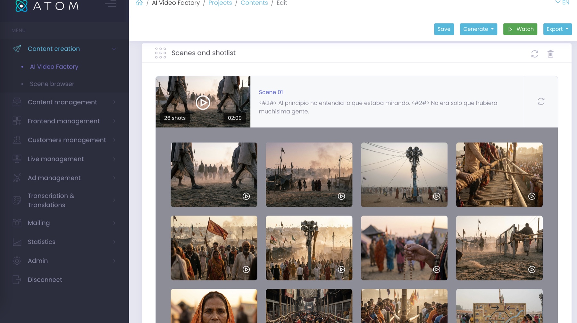The width and height of the screenshot is (577, 323).
Task: Select AI Video Factory submenu item
Action: tap(54, 67)
